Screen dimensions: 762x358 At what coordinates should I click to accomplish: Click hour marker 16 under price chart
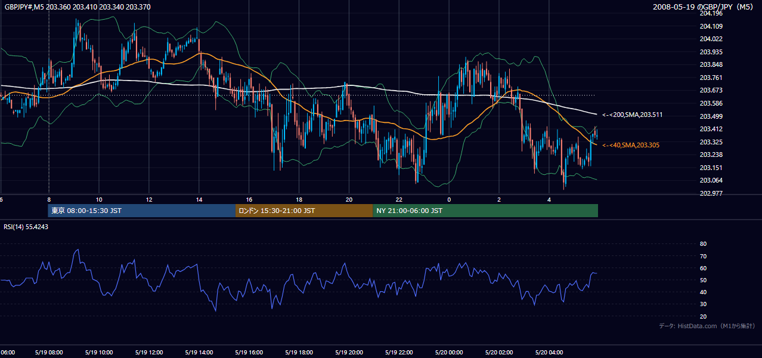click(x=249, y=200)
